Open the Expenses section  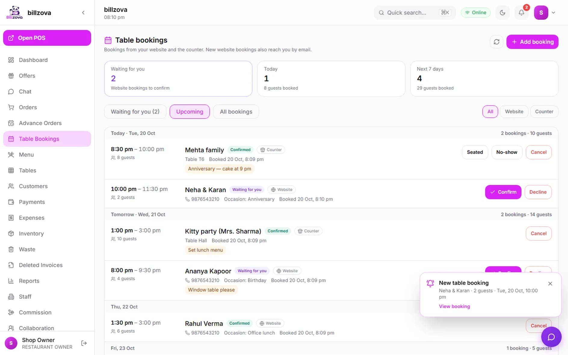[47, 218]
